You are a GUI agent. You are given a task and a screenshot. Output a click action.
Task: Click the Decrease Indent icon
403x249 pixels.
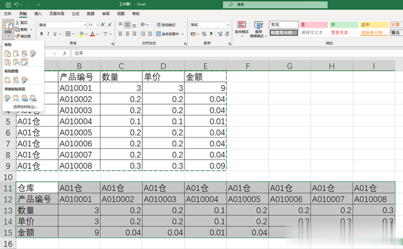pyautogui.click(x=143, y=33)
